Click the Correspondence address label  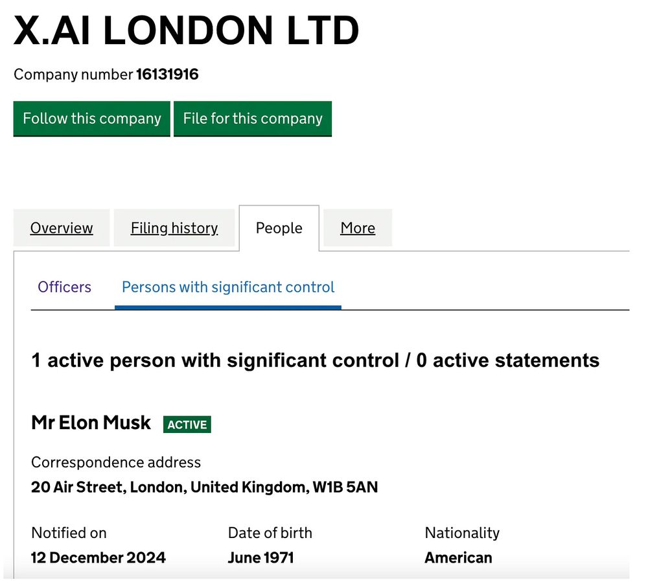click(x=116, y=462)
